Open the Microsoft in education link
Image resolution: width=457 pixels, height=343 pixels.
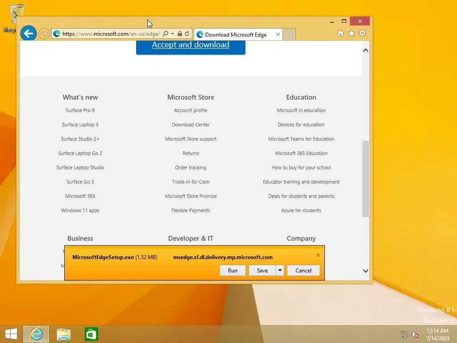tap(301, 110)
